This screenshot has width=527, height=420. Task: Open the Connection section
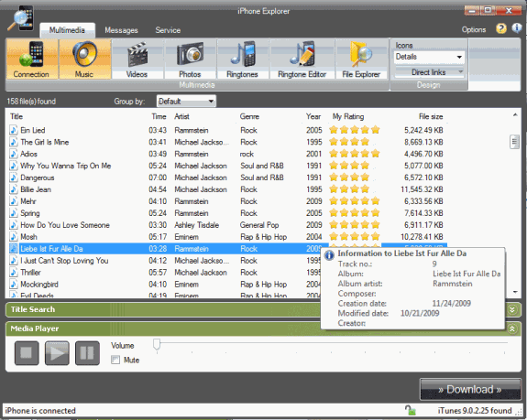31,59
